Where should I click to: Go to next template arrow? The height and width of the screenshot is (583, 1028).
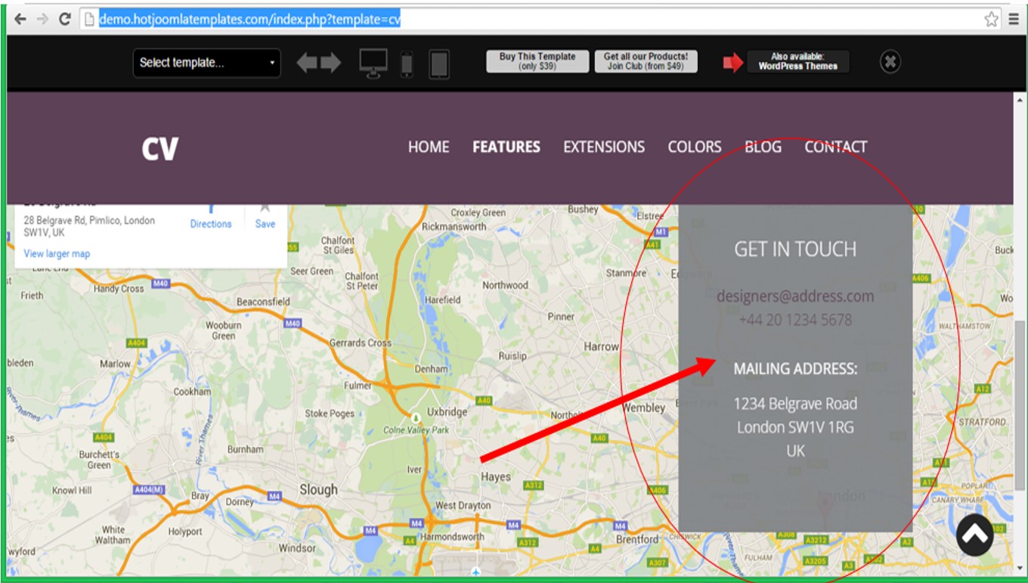(331, 63)
